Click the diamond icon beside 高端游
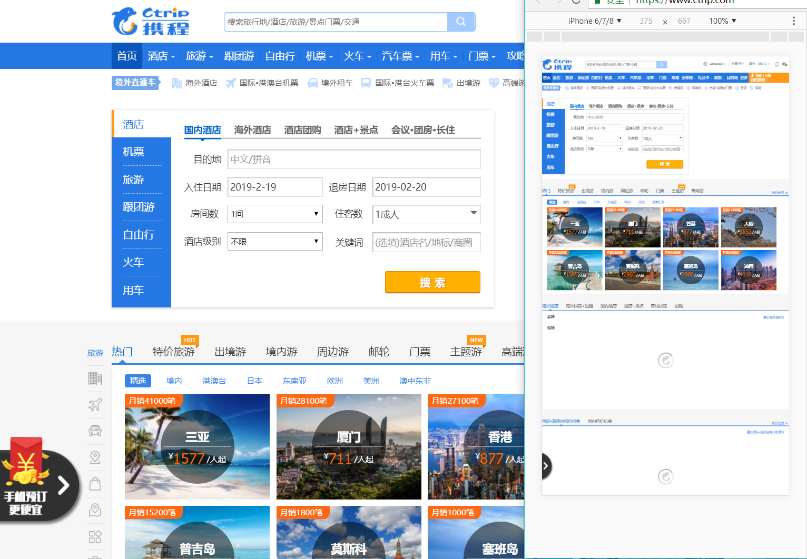 tap(494, 83)
